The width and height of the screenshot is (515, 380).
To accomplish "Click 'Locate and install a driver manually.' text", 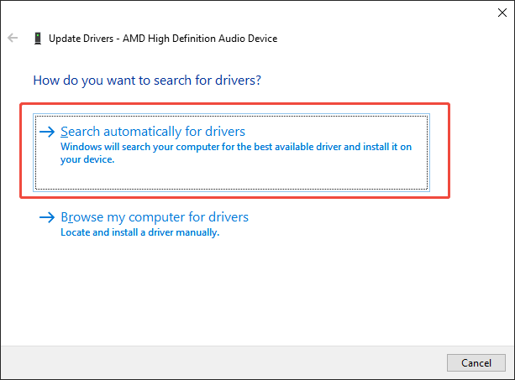I will pos(140,232).
